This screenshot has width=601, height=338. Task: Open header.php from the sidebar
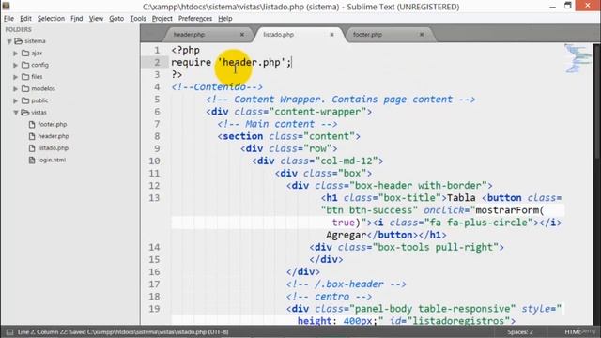tap(54, 136)
